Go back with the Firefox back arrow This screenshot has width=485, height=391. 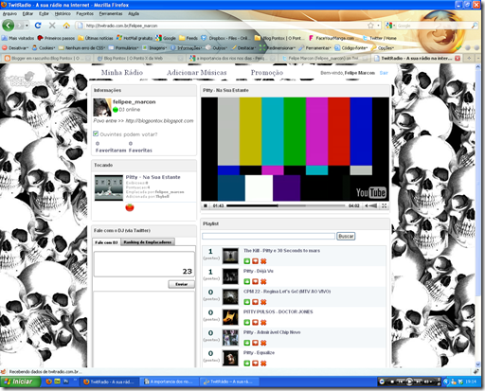click(x=9, y=26)
